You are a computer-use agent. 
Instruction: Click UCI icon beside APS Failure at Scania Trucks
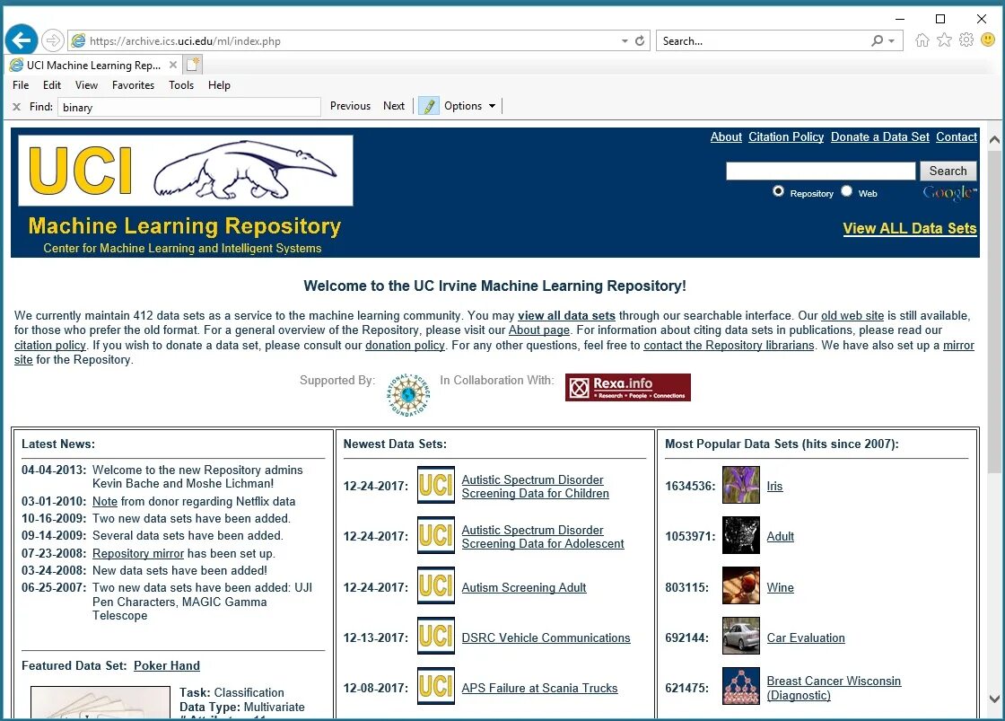(436, 686)
